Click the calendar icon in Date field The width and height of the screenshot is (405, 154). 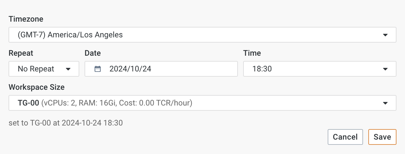[x=97, y=69]
